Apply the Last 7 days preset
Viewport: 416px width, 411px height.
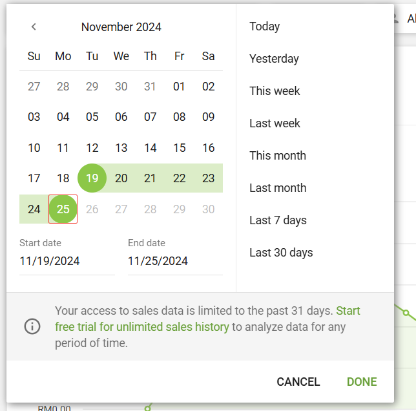[278, 220]
